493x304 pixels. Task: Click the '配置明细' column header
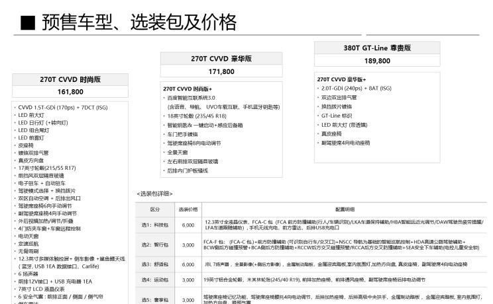[345, 209]
